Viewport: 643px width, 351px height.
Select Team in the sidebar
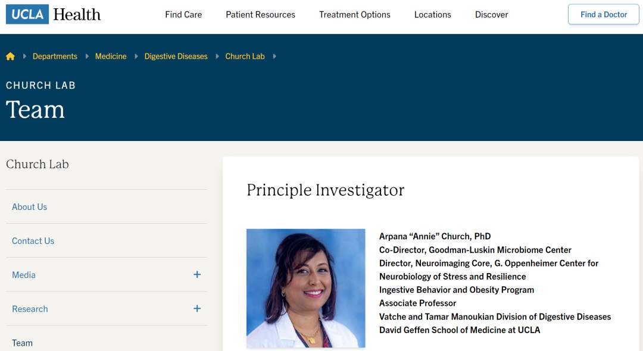pos(22,343)
